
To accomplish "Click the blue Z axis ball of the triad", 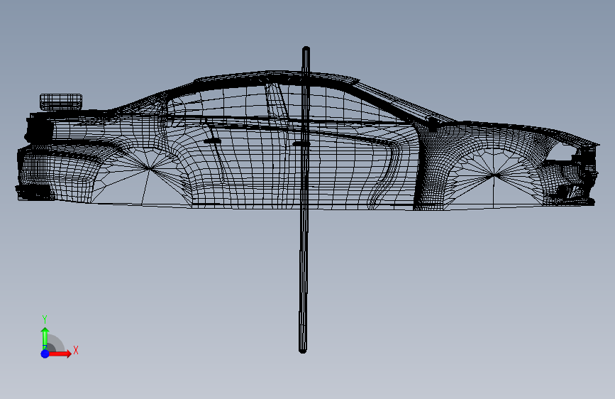I will (x=45, y=354).
